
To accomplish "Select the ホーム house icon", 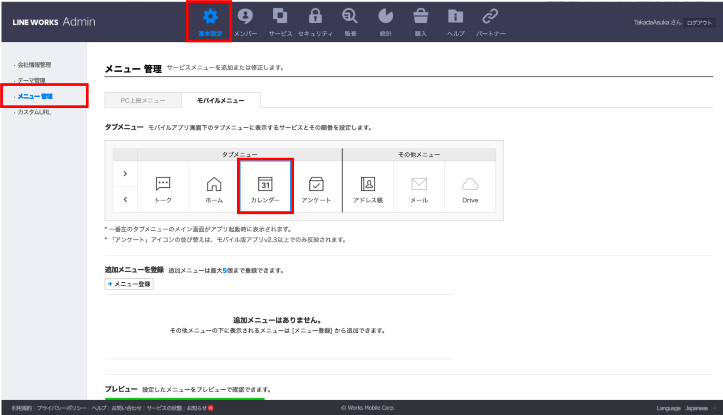I will (x=214, y=184).
